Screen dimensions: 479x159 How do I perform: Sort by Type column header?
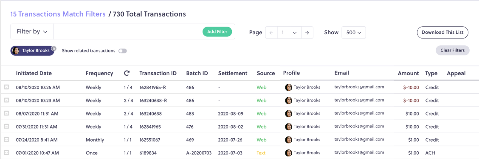click(431, 73)
